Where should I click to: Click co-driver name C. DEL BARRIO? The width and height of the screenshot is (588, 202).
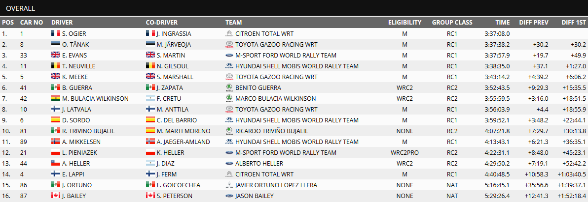(177, 120)
